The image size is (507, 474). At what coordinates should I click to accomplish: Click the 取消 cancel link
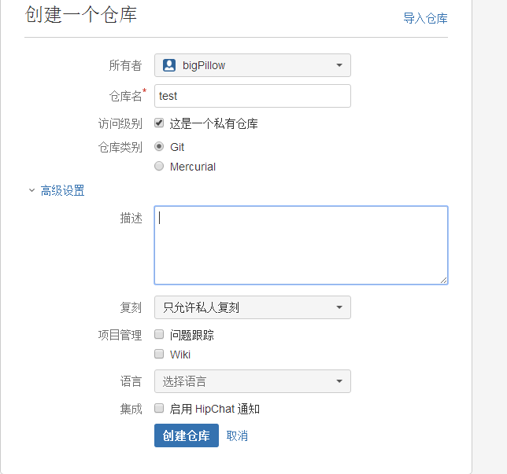pyautogui.click(x=237, y=436)
